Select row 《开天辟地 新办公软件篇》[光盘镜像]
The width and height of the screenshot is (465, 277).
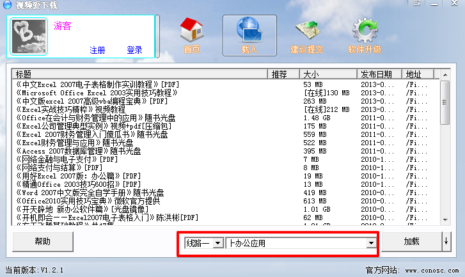click(x=225, y=209)
